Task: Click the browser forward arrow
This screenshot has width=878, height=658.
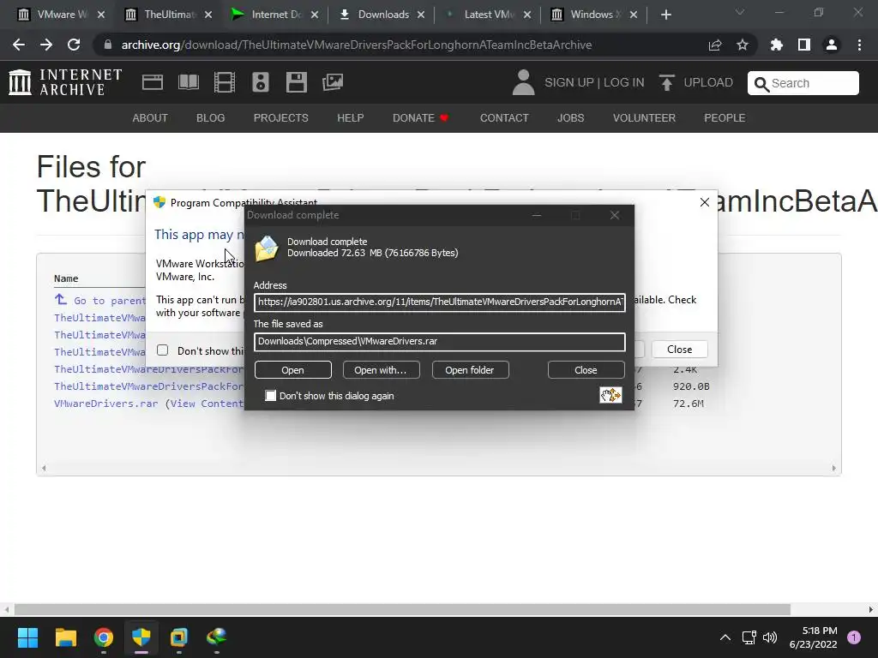Action: [46, 45]
